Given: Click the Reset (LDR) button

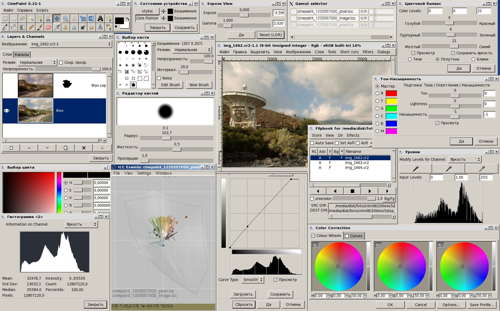Looking at the screenshot, I should click(271, 35).
